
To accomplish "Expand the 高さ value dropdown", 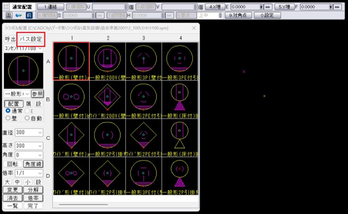I will pos(40,146).
